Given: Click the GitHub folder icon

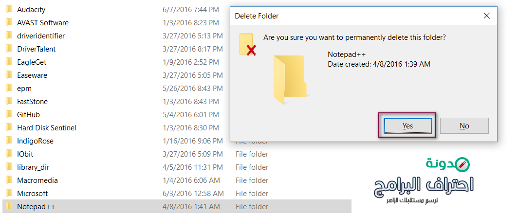Looking at the screenshot, I should click(x=9, y=114).
